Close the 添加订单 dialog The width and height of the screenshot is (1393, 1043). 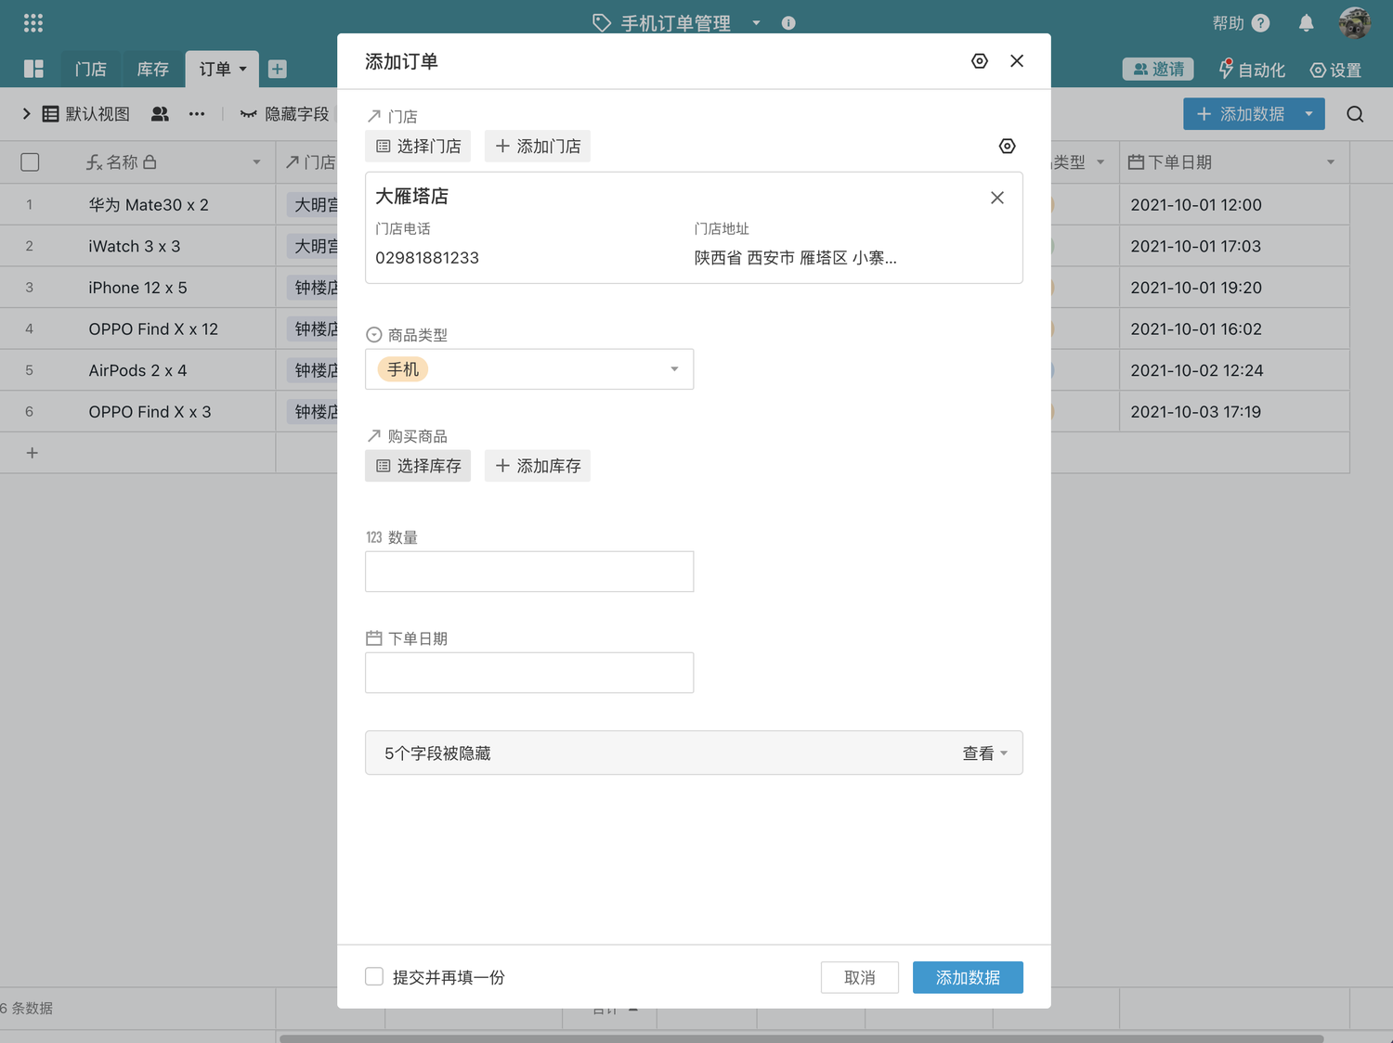point(1017,61)
